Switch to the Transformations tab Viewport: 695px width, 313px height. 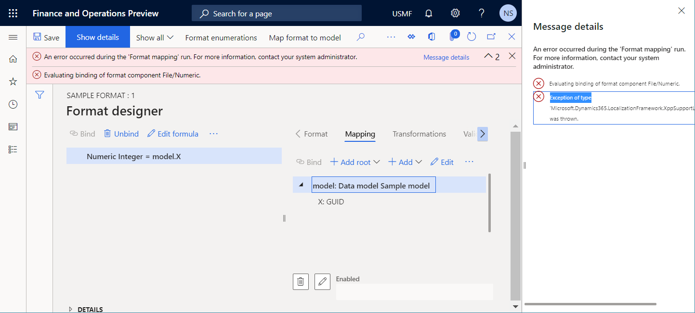point(419,134)
